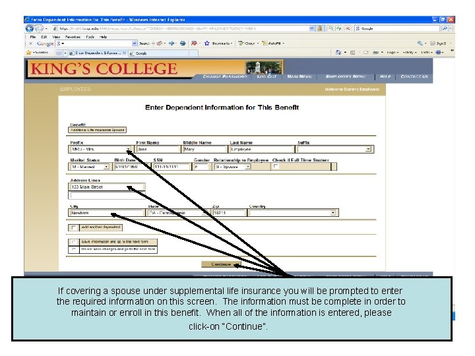
Task: Click the Refresh icon beside address bar
Action: 338,28
